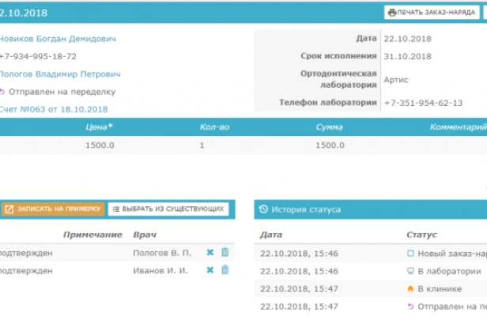Cancel the Пологов В. П. fitting with X icon
The image size is (487, 320).
tap(210, 253)
